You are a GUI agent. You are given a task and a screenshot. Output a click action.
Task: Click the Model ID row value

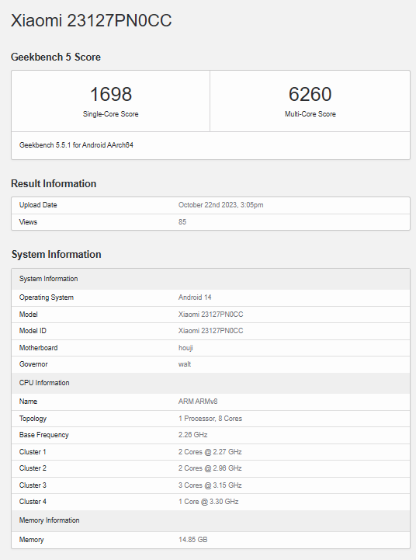210,331
